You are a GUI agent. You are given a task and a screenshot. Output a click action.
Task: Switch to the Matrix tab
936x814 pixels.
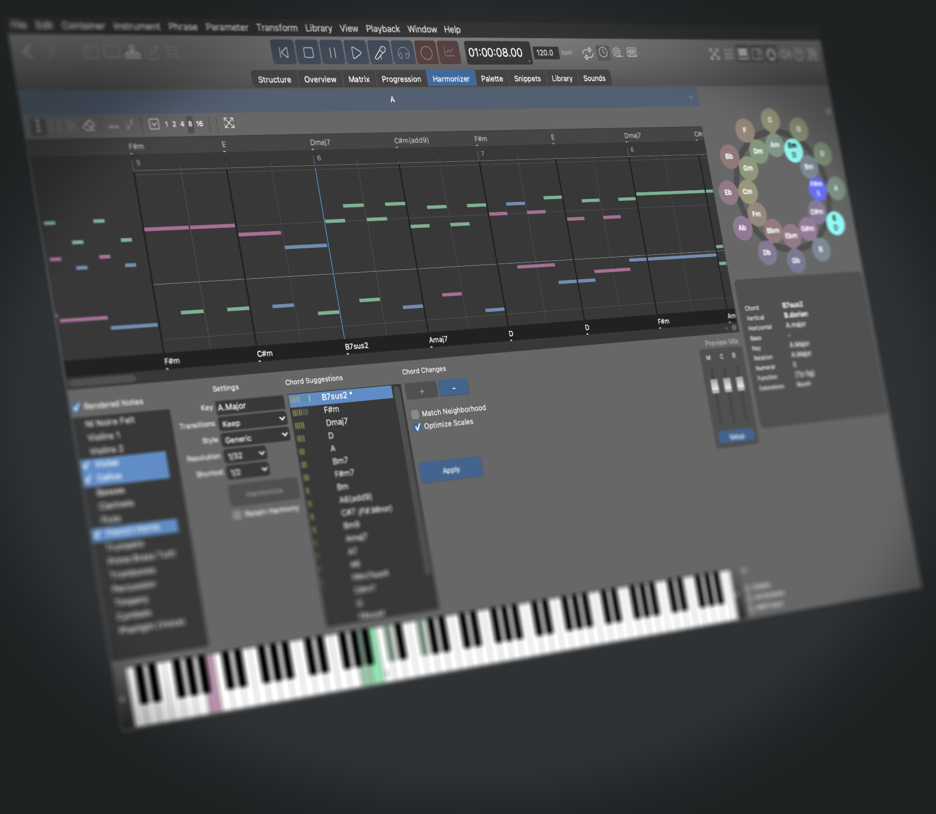coord(359,79)
